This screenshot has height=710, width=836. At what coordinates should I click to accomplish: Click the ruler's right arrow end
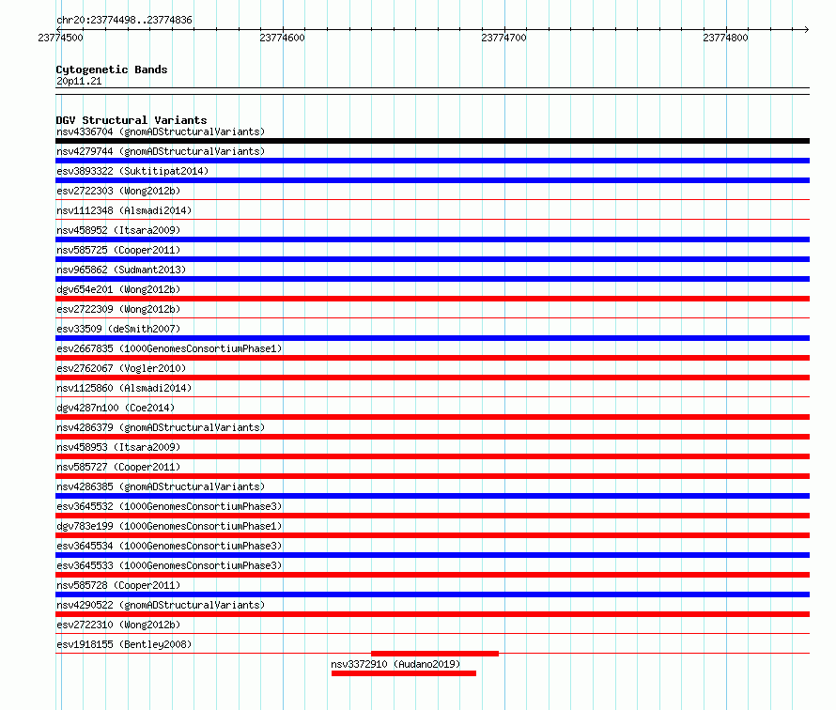click(807, 30)
